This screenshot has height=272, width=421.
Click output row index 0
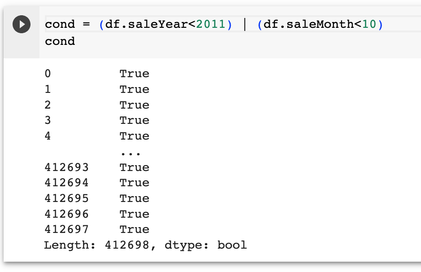click(x=48, y=74)
